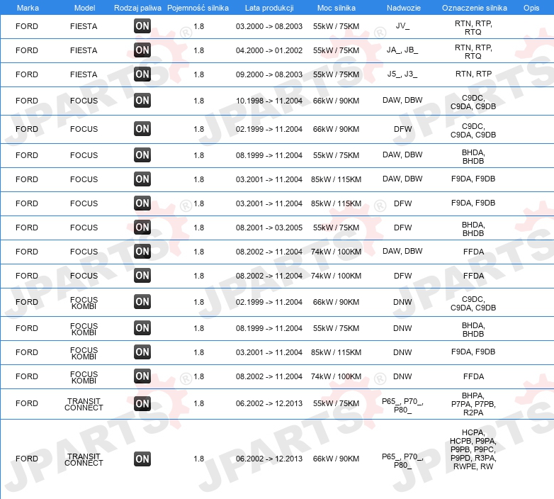Screen dimensions: 554x499
Task: Click FIESTA model in the JA_, JB_ row
Action: 84,50
